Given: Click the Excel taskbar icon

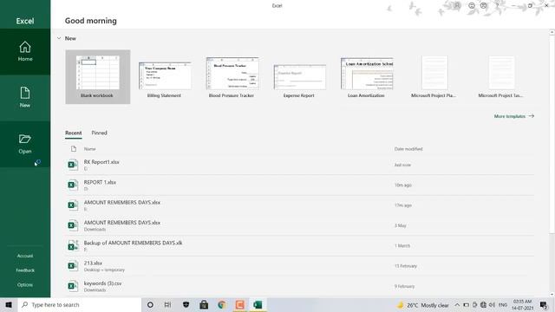Looking at the screenshot, I should point(258,304).
